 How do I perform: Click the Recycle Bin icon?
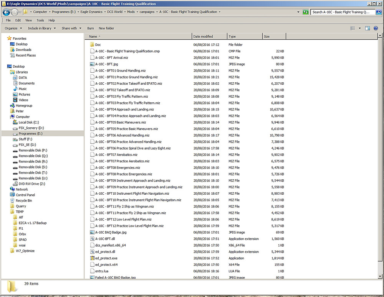[12, 200]
